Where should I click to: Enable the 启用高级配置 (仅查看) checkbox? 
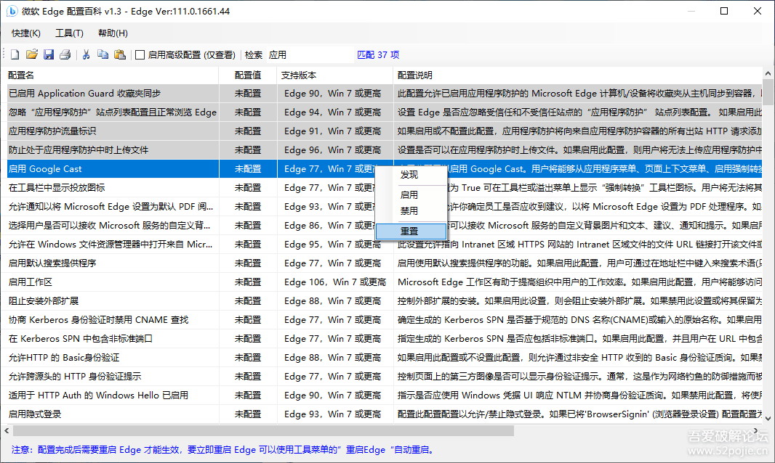[140, 54]
